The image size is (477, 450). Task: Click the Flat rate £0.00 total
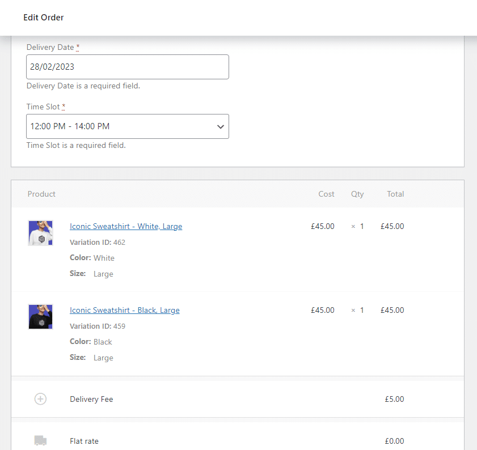coord(394,441)
